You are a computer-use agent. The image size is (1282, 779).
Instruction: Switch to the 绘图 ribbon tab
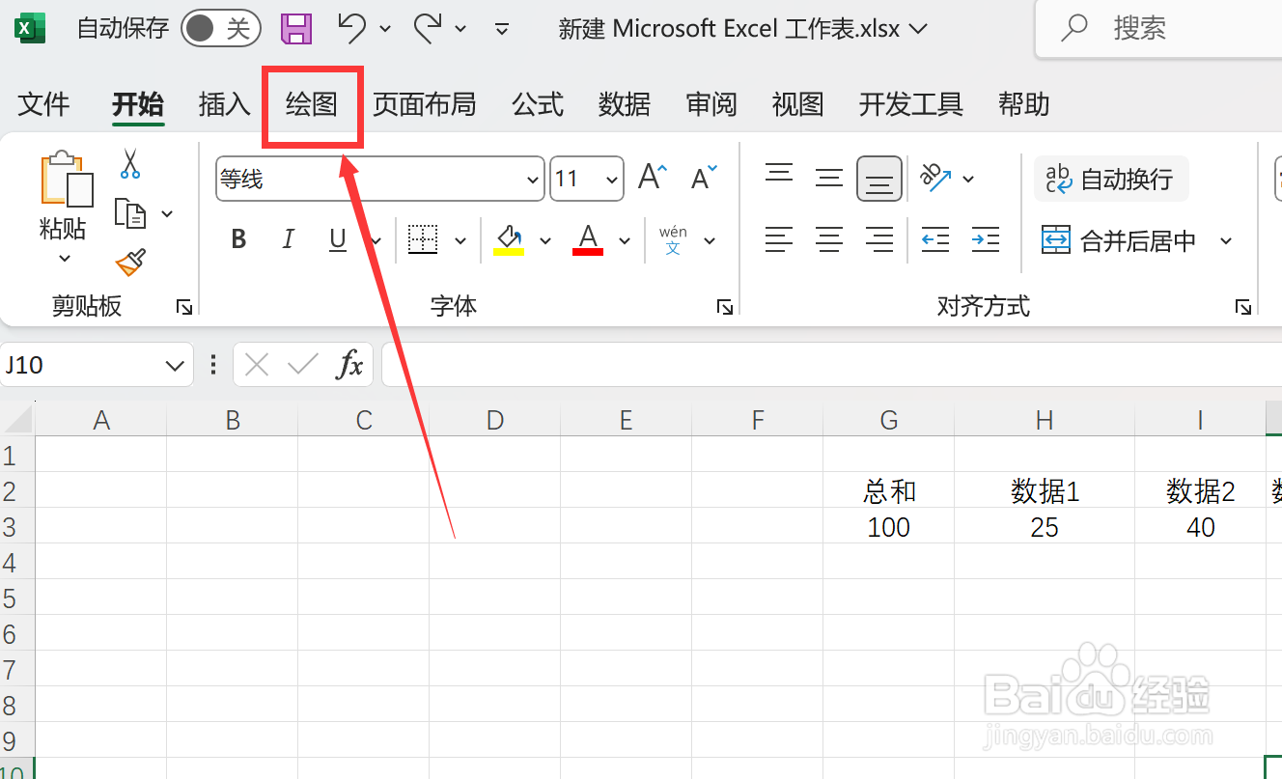(x=312, y=104)
